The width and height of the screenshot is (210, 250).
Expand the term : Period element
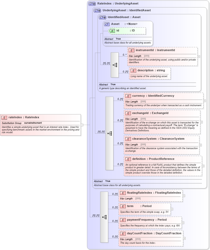172,209
